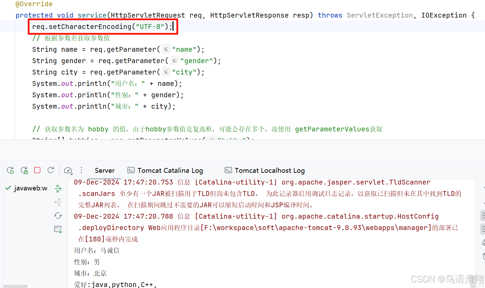
Task: Click the update application refresh icon
Action: tap(51, 170)
